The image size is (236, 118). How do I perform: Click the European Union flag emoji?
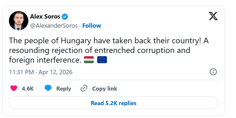102,60
